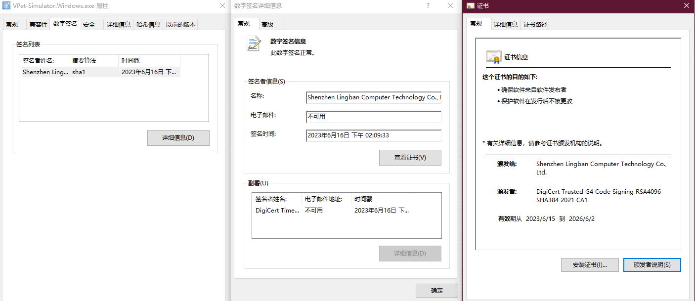The image size is (695, 301).
Task: Switch to the 兼容性 tab
Action: click(x=39, y=25)
